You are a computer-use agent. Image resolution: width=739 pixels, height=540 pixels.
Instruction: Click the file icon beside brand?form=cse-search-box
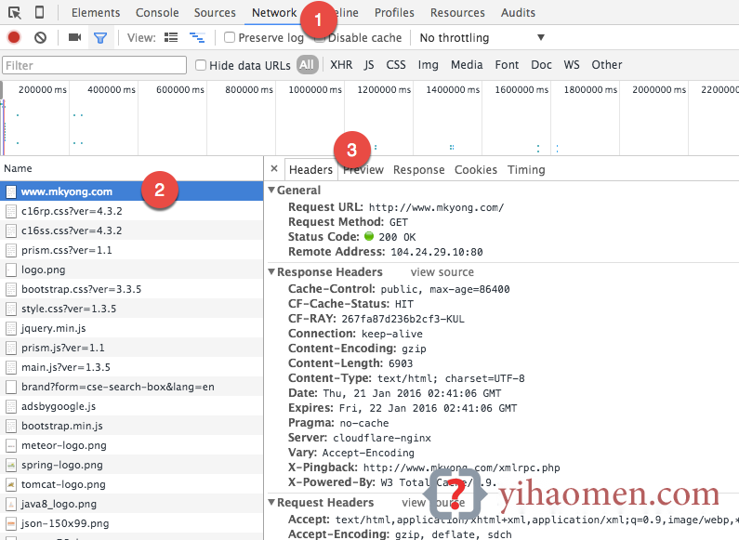(x=11, y=387)
